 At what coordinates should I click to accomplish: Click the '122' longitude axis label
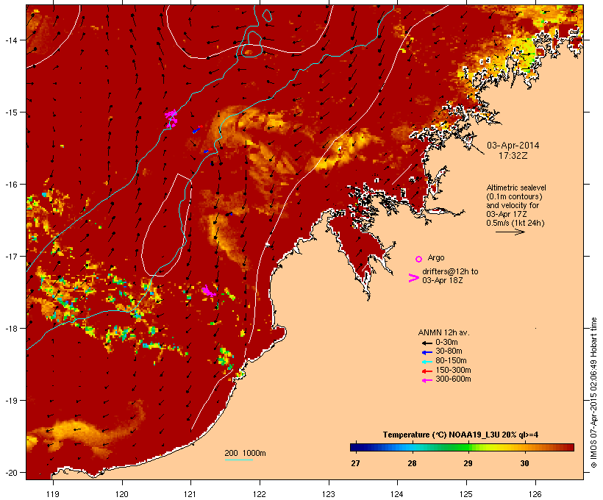(260, 494)
